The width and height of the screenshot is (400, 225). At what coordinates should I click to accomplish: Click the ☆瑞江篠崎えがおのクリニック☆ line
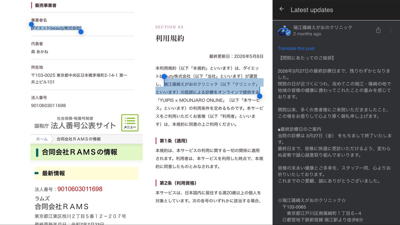coord(312,200)
